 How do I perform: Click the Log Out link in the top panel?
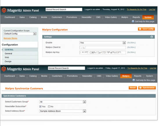pyautogui.click(x=152, y=10)
